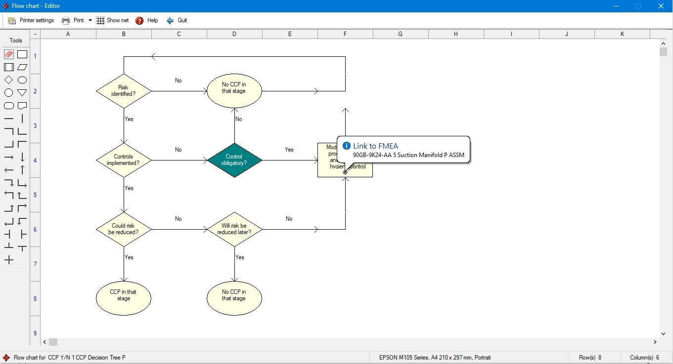This screenshot has height=364, width=673.
Task: Click the vertical scrollbar up arrow
Action: (663, 43)
